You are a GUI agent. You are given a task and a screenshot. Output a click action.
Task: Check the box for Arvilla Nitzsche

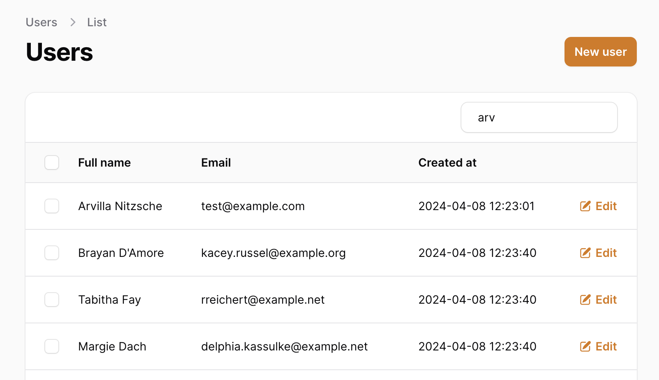pos(52,206)
